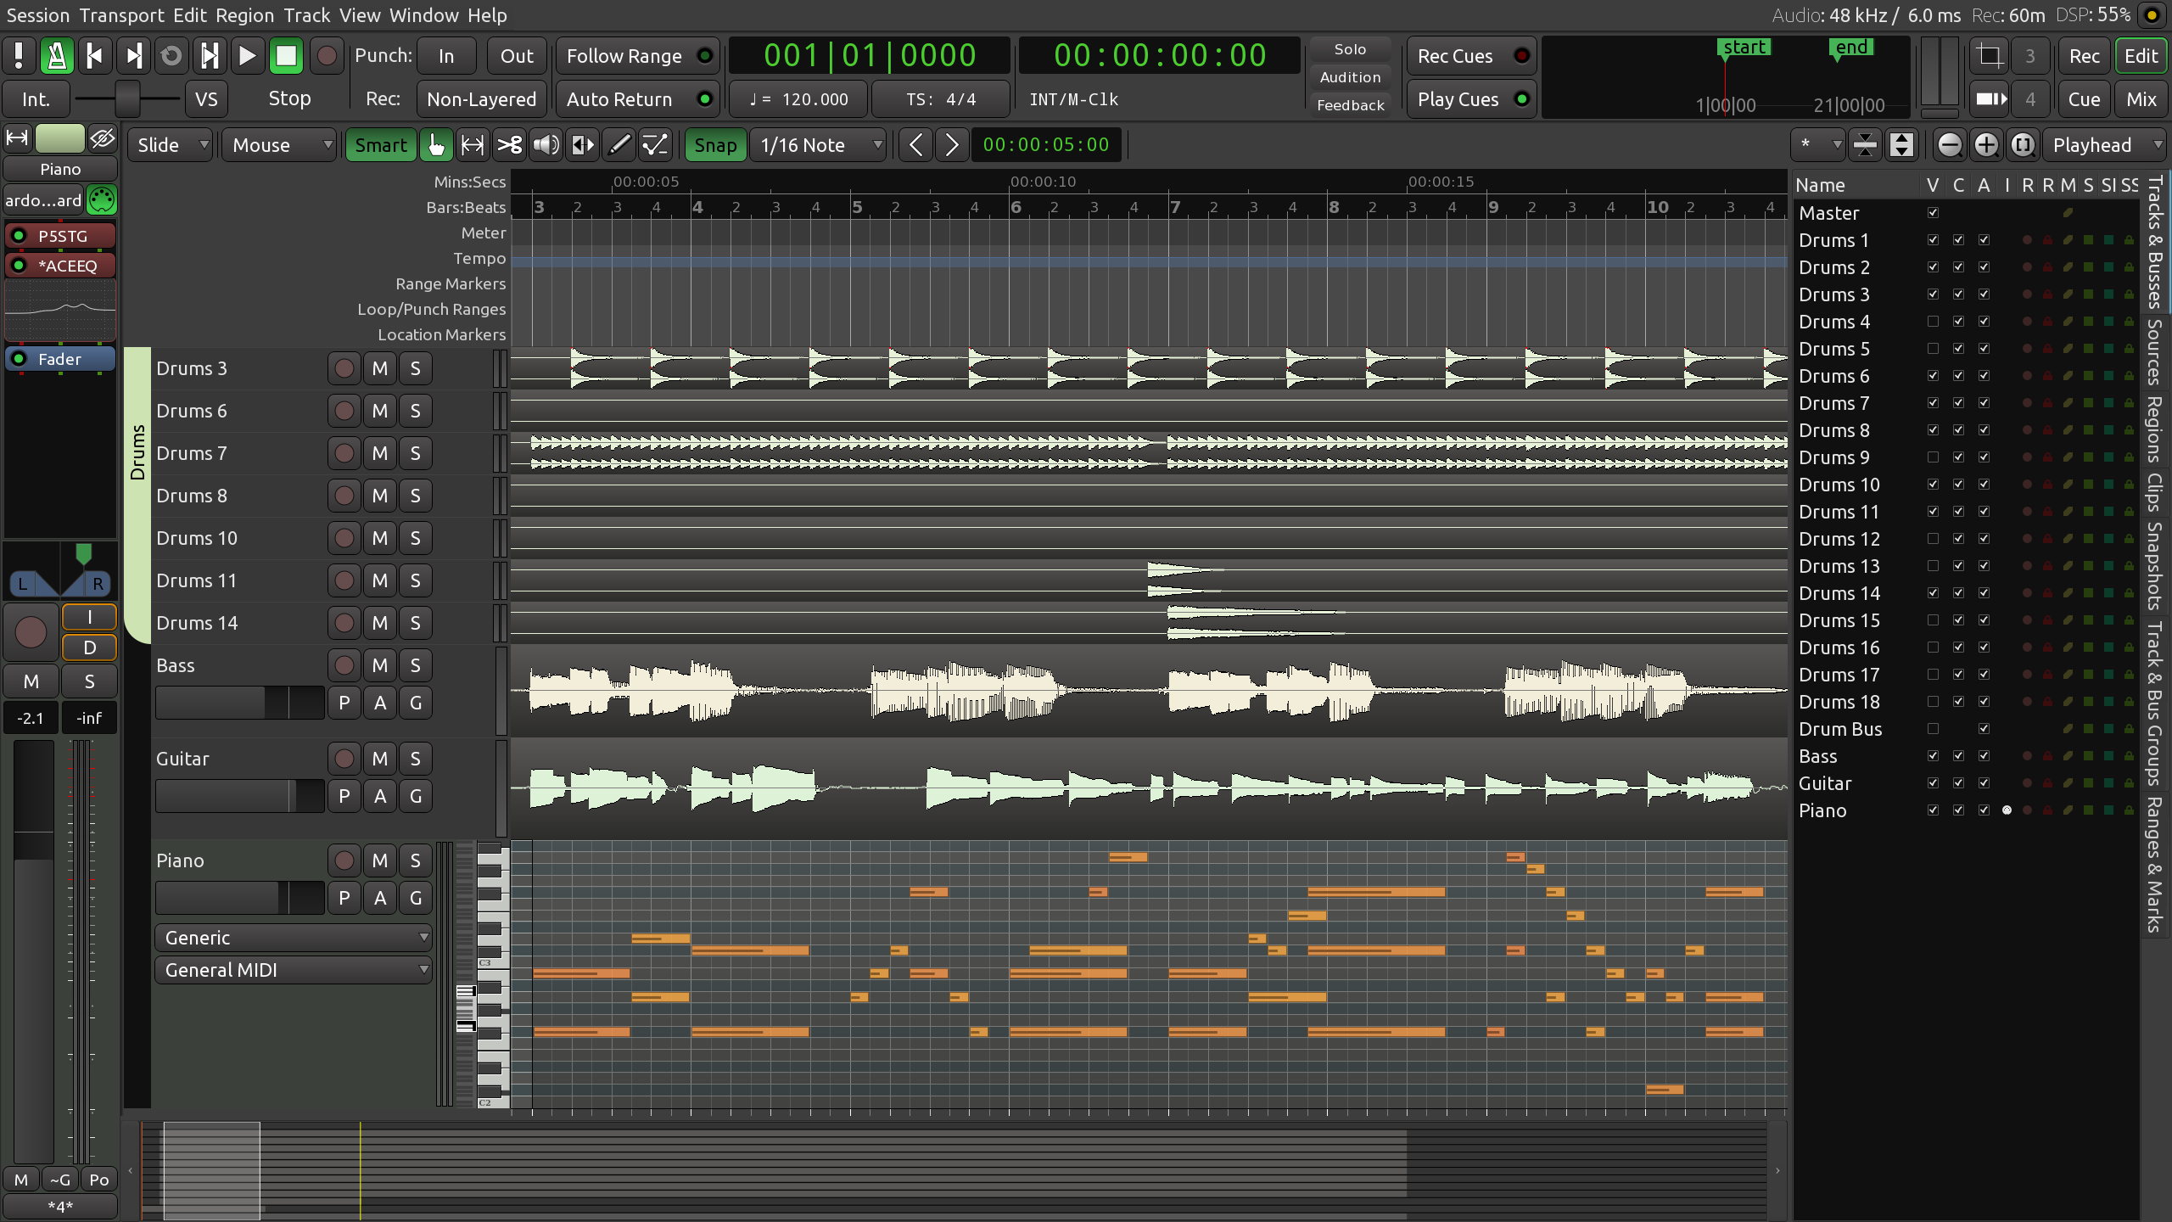Image resolution: width=2172 pixels, height=1222 pixels.
Task: Toggle the Snap button
Action: pyautogui.click(x=715, y=145)
